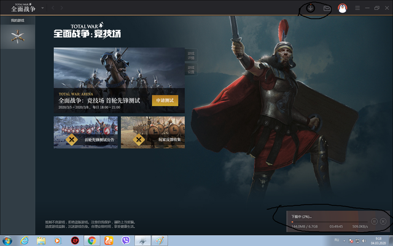
Task: Open the download manager arrow icon
Action: pyautogui.click(x=310, y=8)
